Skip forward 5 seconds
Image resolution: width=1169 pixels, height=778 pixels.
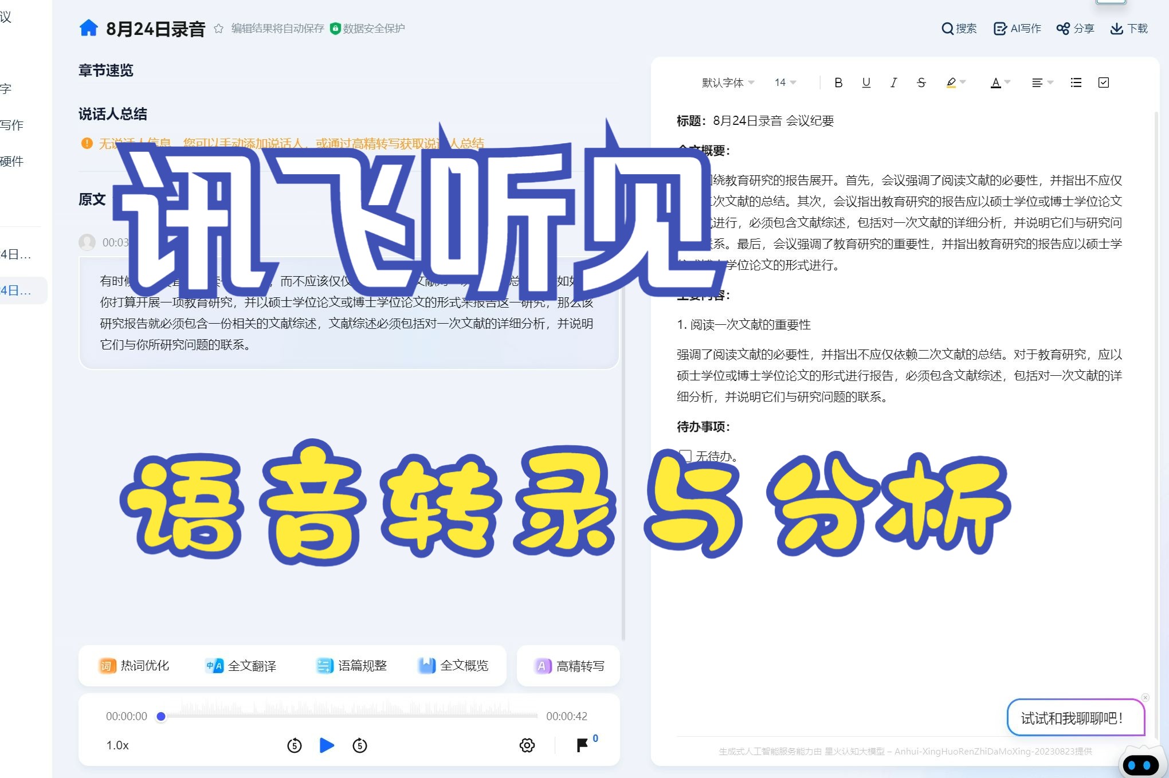(360, 745)
